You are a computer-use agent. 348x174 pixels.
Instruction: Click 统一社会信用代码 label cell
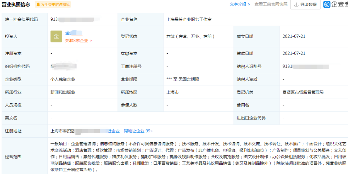tap(25, 20)
